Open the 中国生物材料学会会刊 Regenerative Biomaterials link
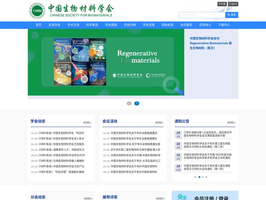 (211, 43)
